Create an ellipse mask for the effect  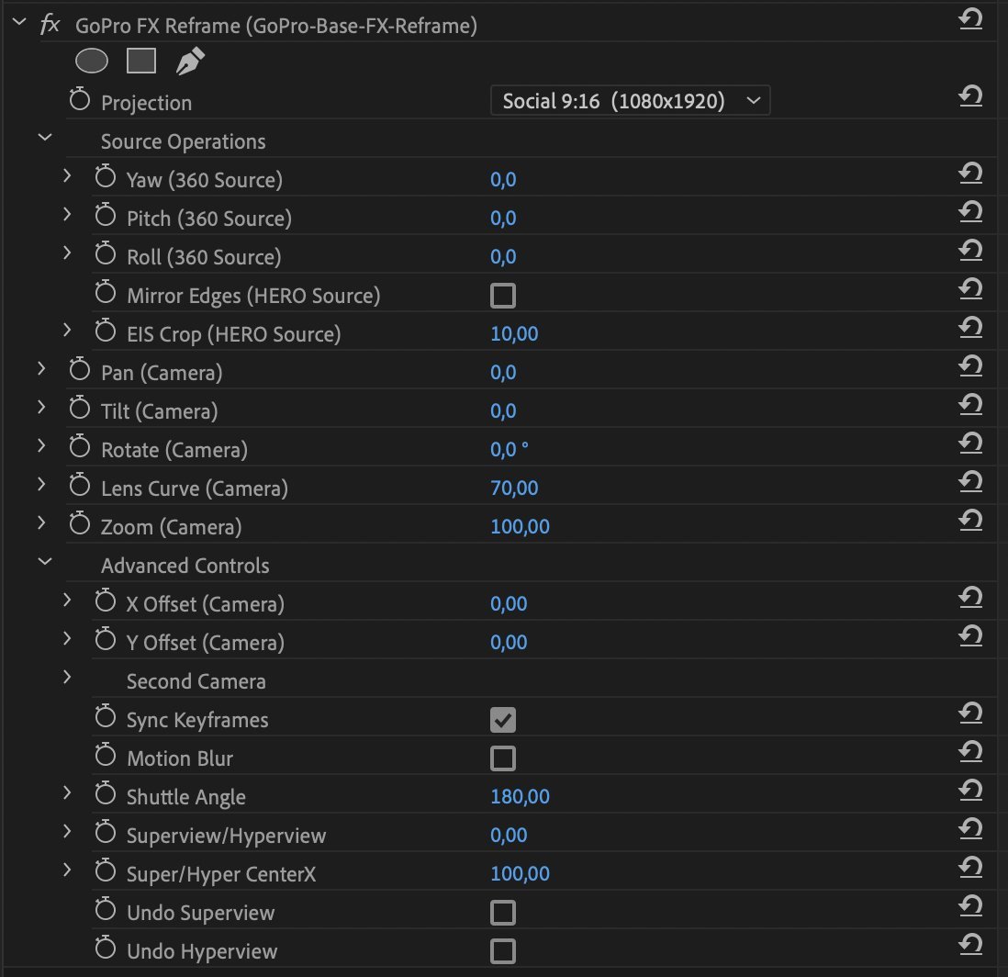tap(91, 62)
